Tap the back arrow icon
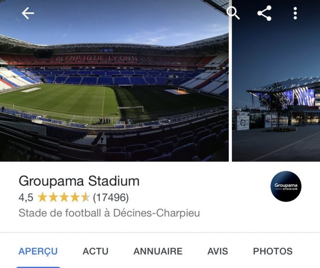 point(28,13)
